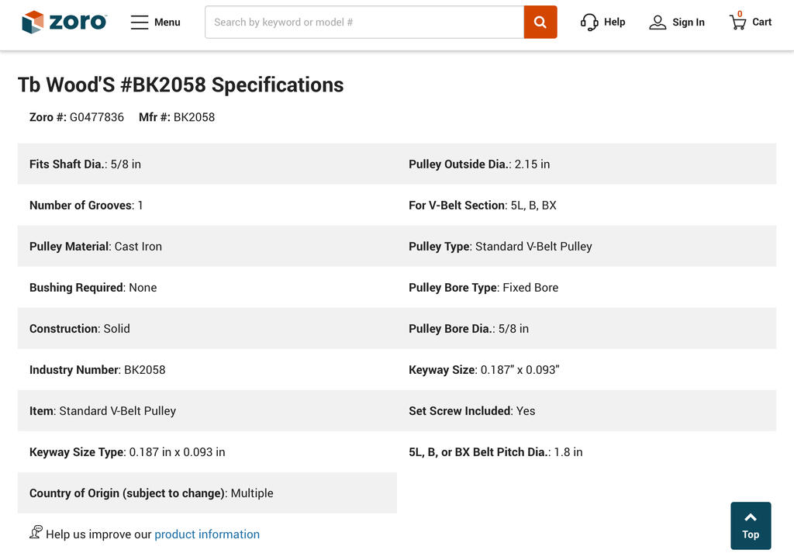
Task: Click Number of Grooves: 1
Action: point(207,205)
